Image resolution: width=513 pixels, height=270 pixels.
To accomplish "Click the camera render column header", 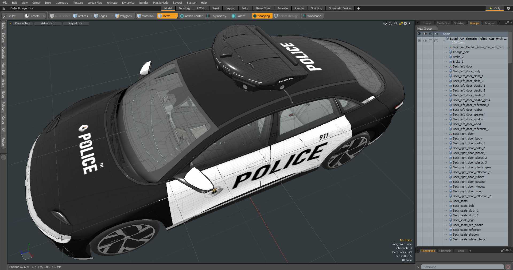I will point(425,34).
